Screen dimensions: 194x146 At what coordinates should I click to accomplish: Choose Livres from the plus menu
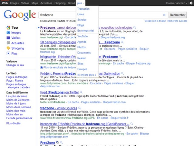[81, 14]
